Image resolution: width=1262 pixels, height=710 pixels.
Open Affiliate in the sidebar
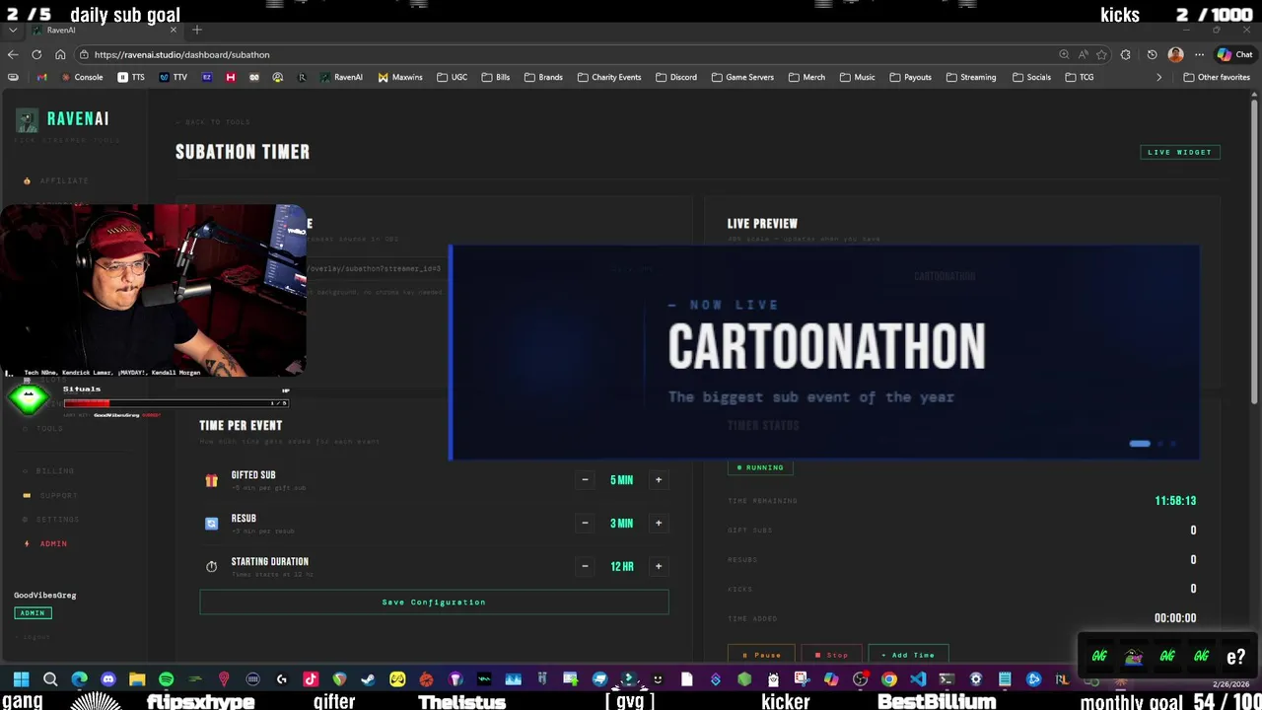[x=56, y=180]
